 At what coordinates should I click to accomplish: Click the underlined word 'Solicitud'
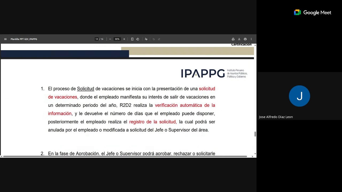85,89
